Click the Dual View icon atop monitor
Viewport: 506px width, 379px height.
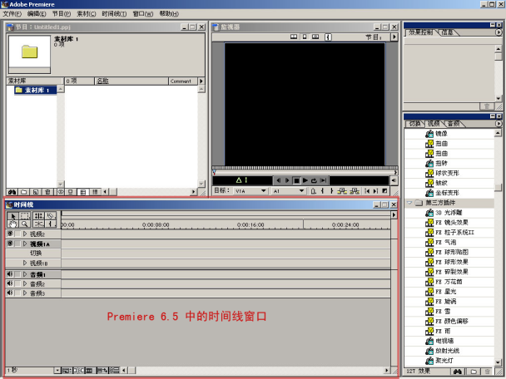pos(294,37)
